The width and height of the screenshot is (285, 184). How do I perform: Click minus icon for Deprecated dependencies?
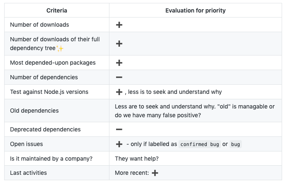pyautogui.click(x=119, y=129)
